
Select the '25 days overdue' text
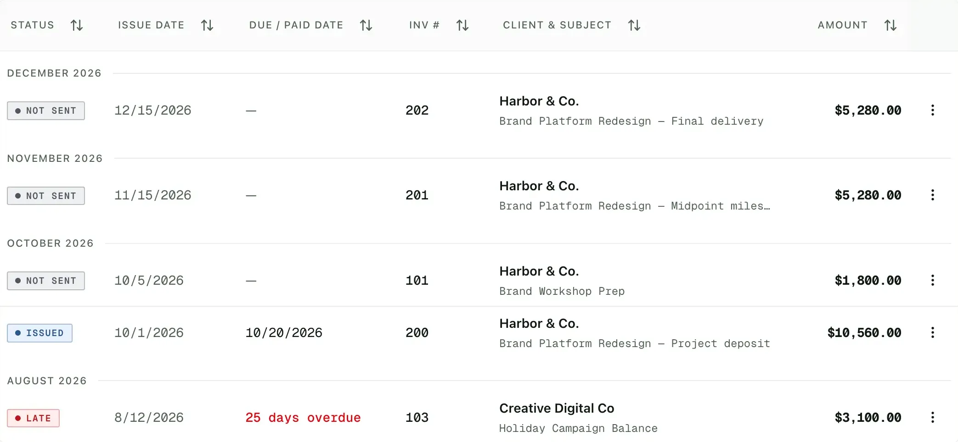[x=303, y=418]
